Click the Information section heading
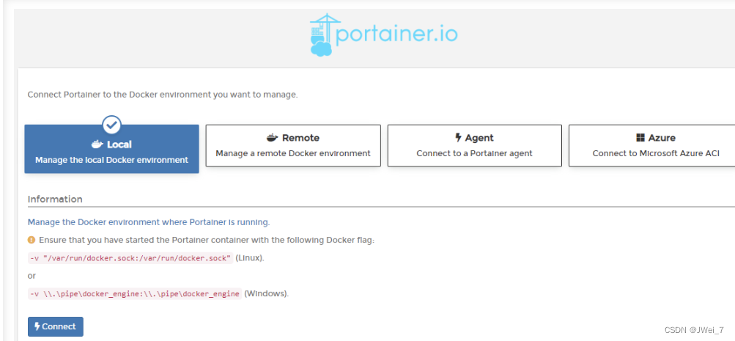The width and height of the screenshot is (735, 341). (55, 199)
